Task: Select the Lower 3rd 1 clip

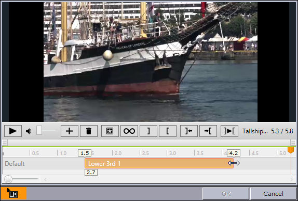Action: [x=159, y=163]
